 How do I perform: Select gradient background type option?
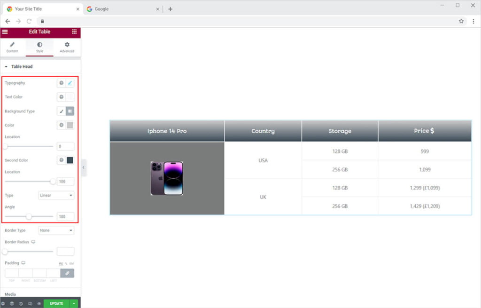tap(70, 111)
